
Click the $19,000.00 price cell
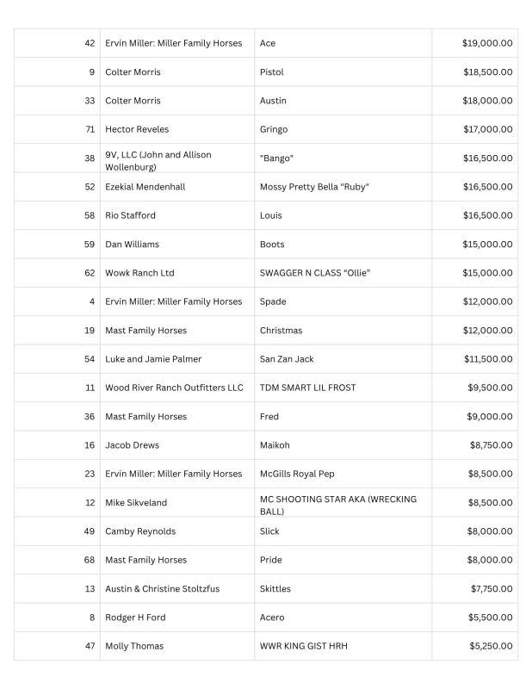[474, 43]
